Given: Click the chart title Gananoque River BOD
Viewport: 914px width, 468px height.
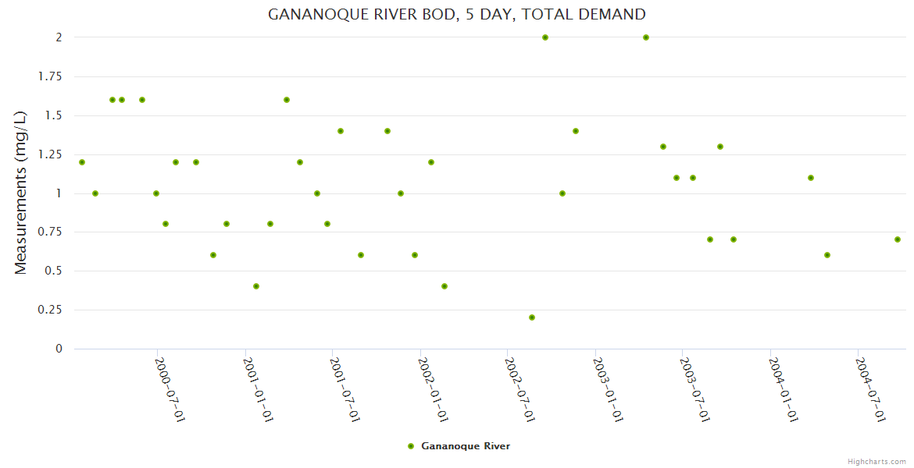Looking at the screenshot, I should (x=457, y=14).
